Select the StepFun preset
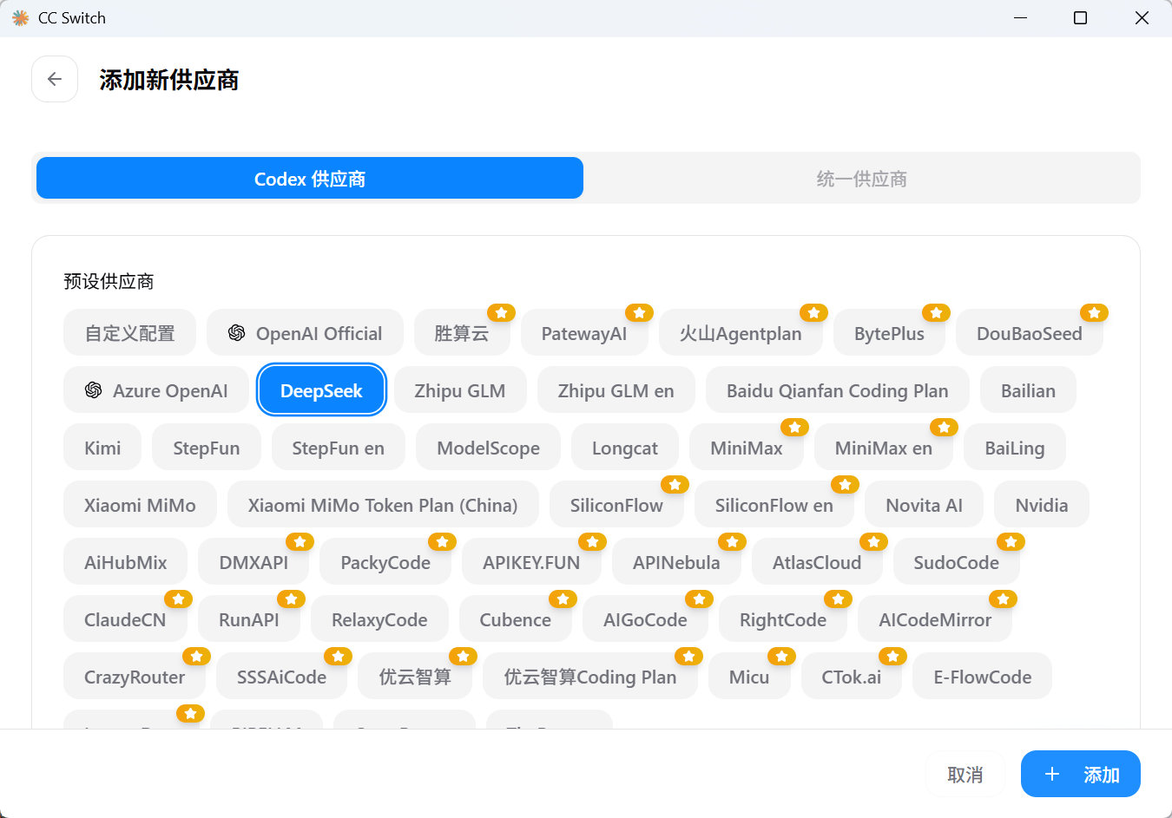 pos(207,448)
